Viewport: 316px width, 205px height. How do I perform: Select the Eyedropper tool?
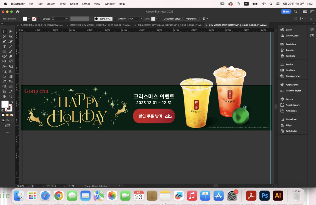click(4, 81)
